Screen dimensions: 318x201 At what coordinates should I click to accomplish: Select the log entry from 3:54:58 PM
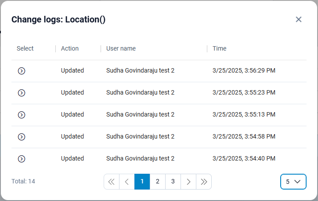pyautogui.click(x=22, y=137)
